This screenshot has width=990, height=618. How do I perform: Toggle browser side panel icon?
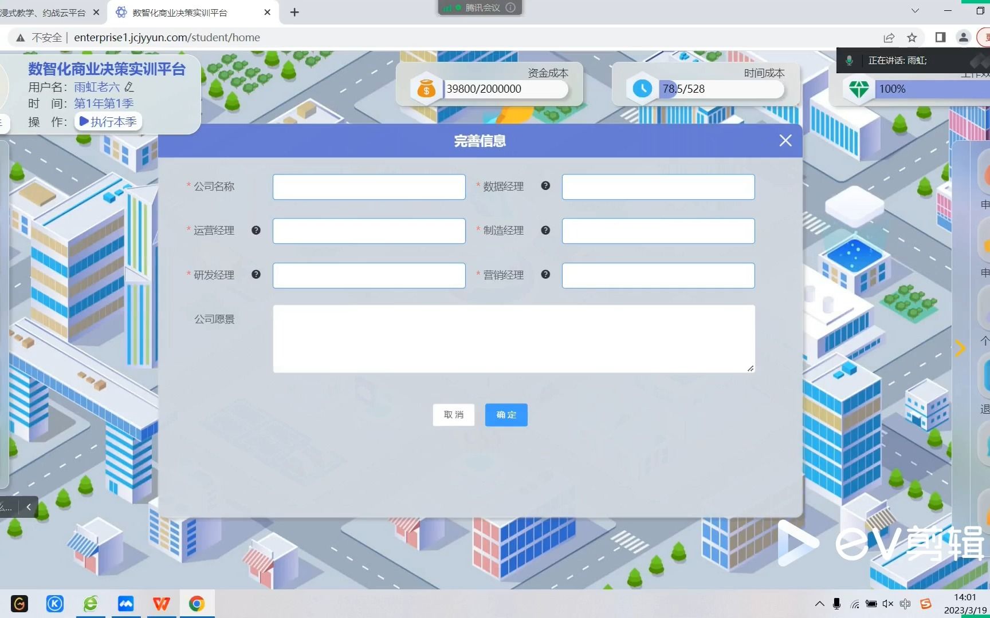pos(940,37)
